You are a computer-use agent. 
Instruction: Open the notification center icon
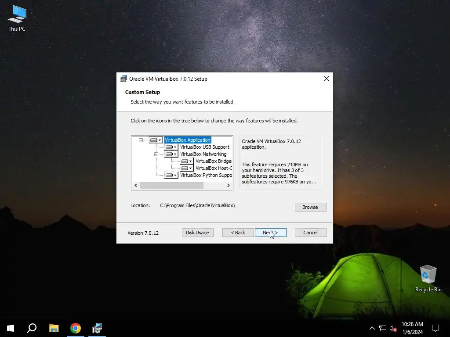tap(435, 328)
